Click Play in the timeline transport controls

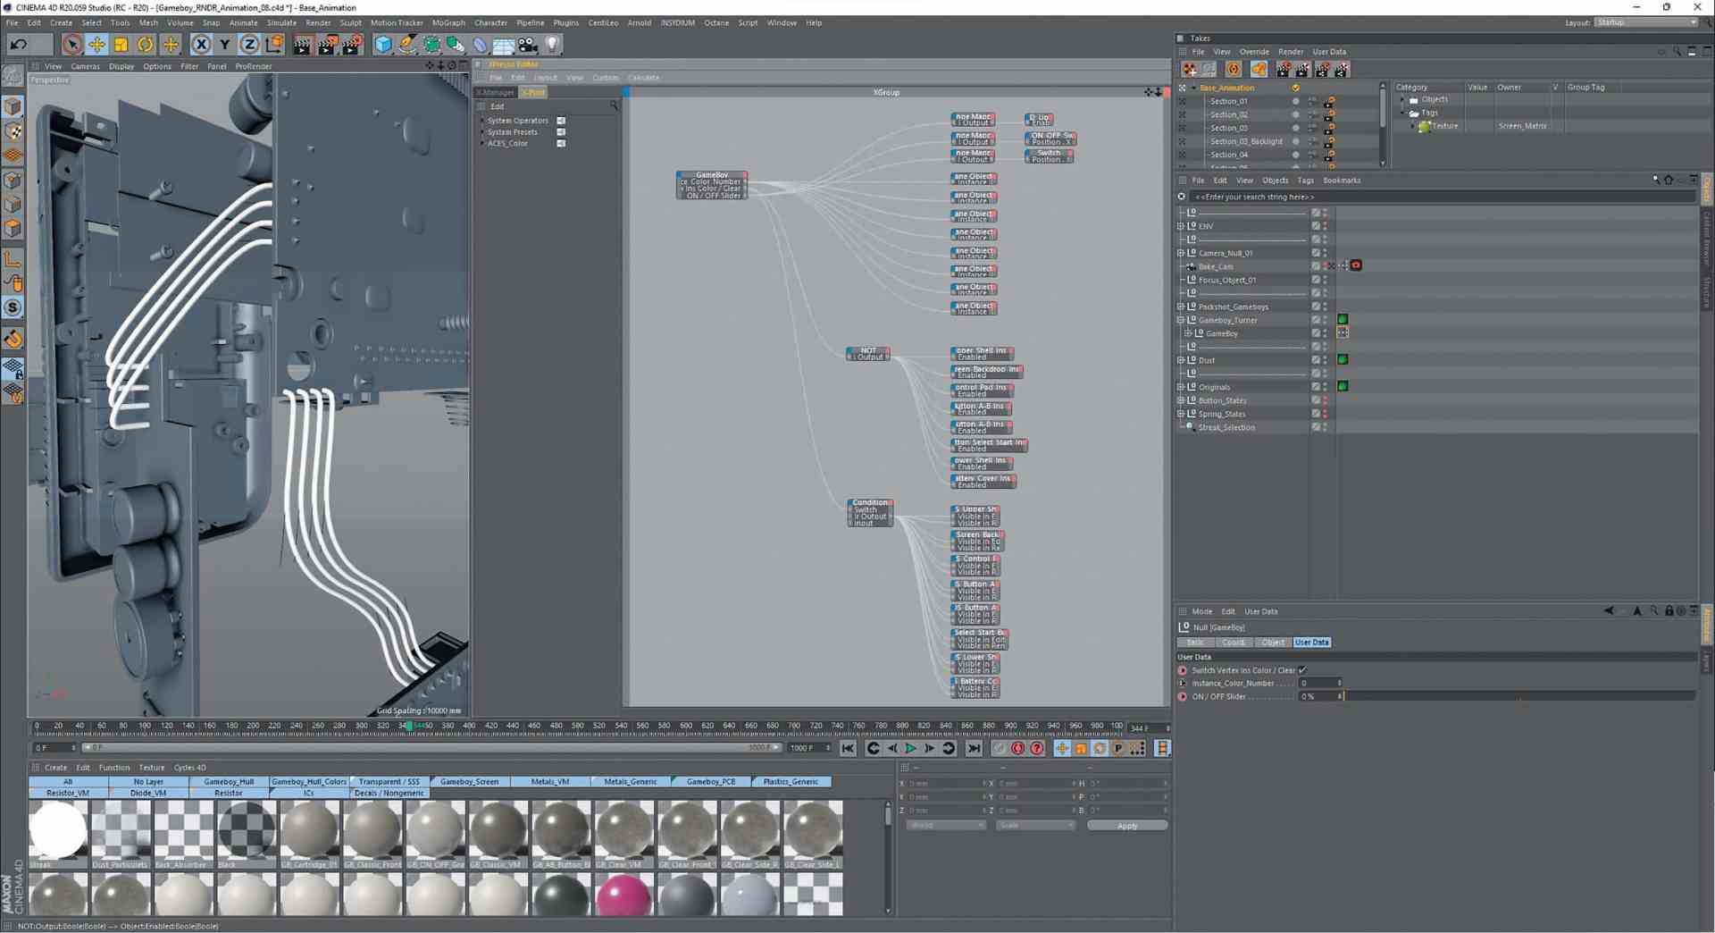click(910, 749)
